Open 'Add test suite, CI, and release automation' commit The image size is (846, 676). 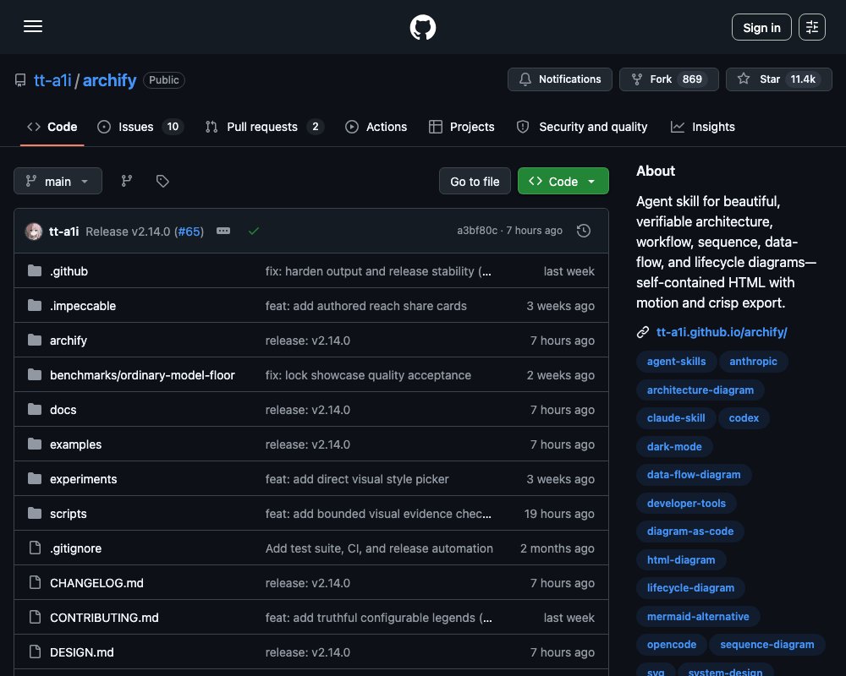point(379,548)
